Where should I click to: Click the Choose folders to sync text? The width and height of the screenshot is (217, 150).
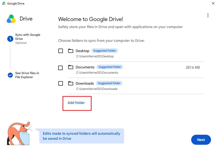click(101, 41)
